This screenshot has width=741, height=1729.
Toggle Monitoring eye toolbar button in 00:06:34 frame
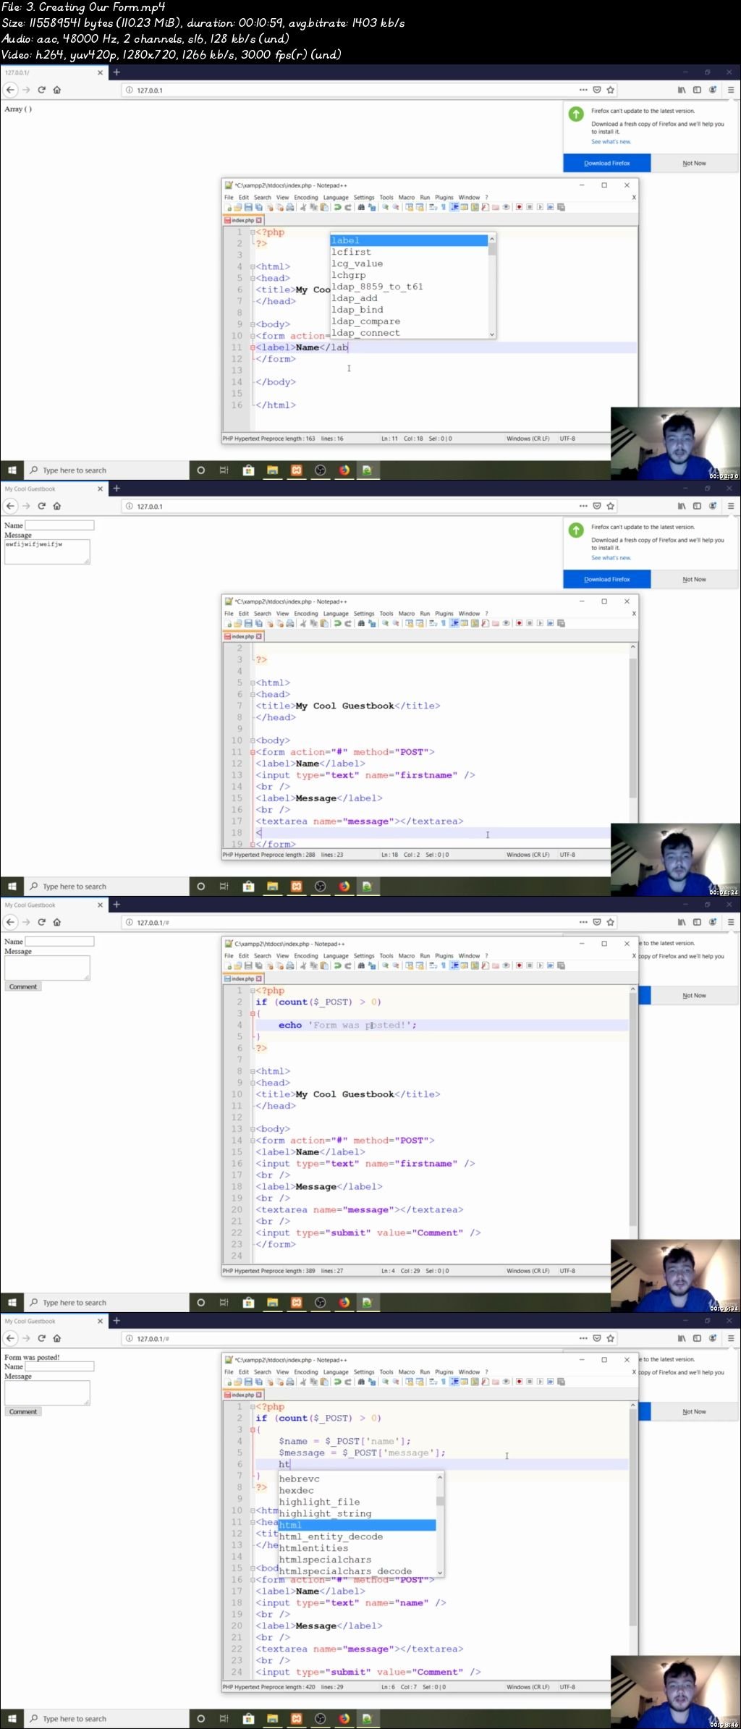506,965
